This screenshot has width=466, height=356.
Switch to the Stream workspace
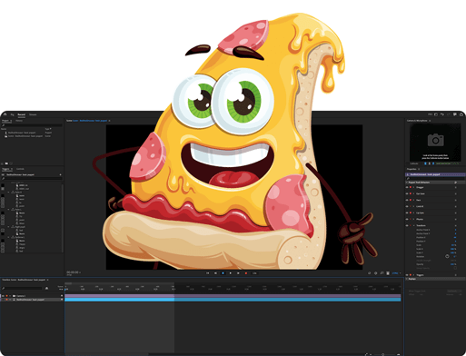33,114
